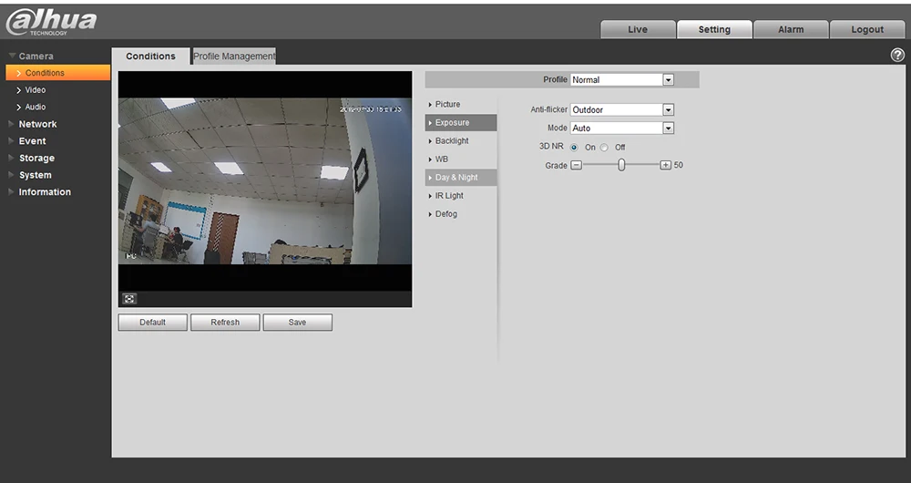
Task: Open the Profile Management tab
Action: click(x=234, y=57)
